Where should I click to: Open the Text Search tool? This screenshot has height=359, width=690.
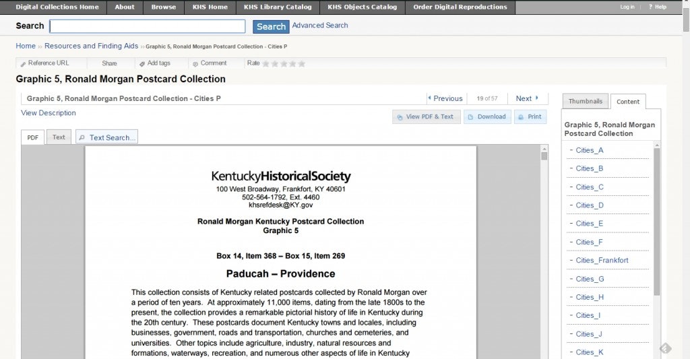106,137
